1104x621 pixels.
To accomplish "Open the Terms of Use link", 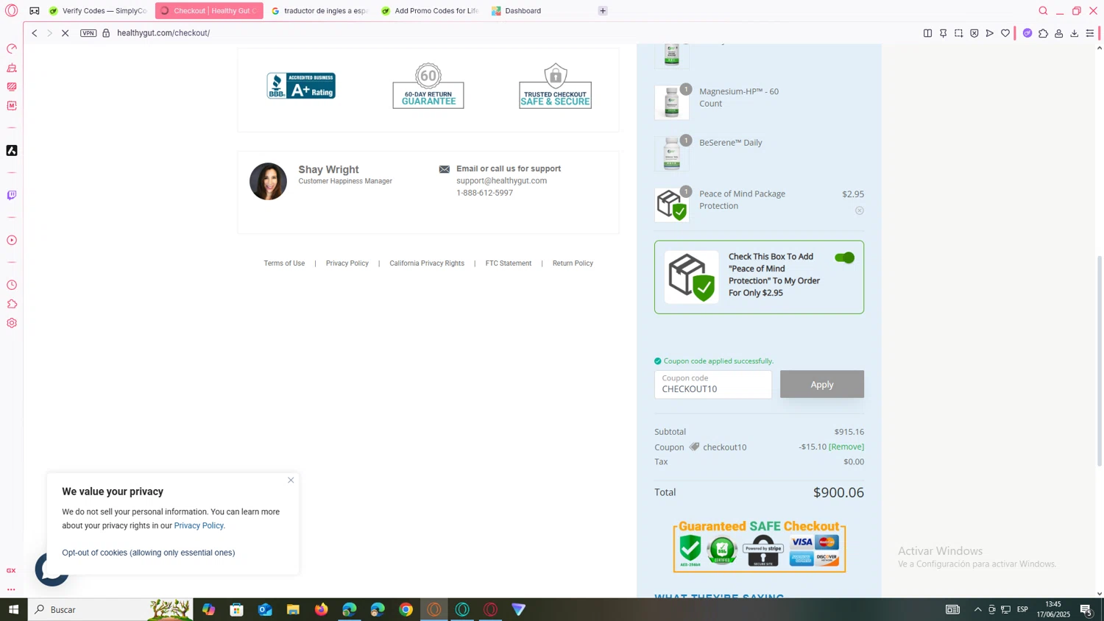I will coord(284,263).
